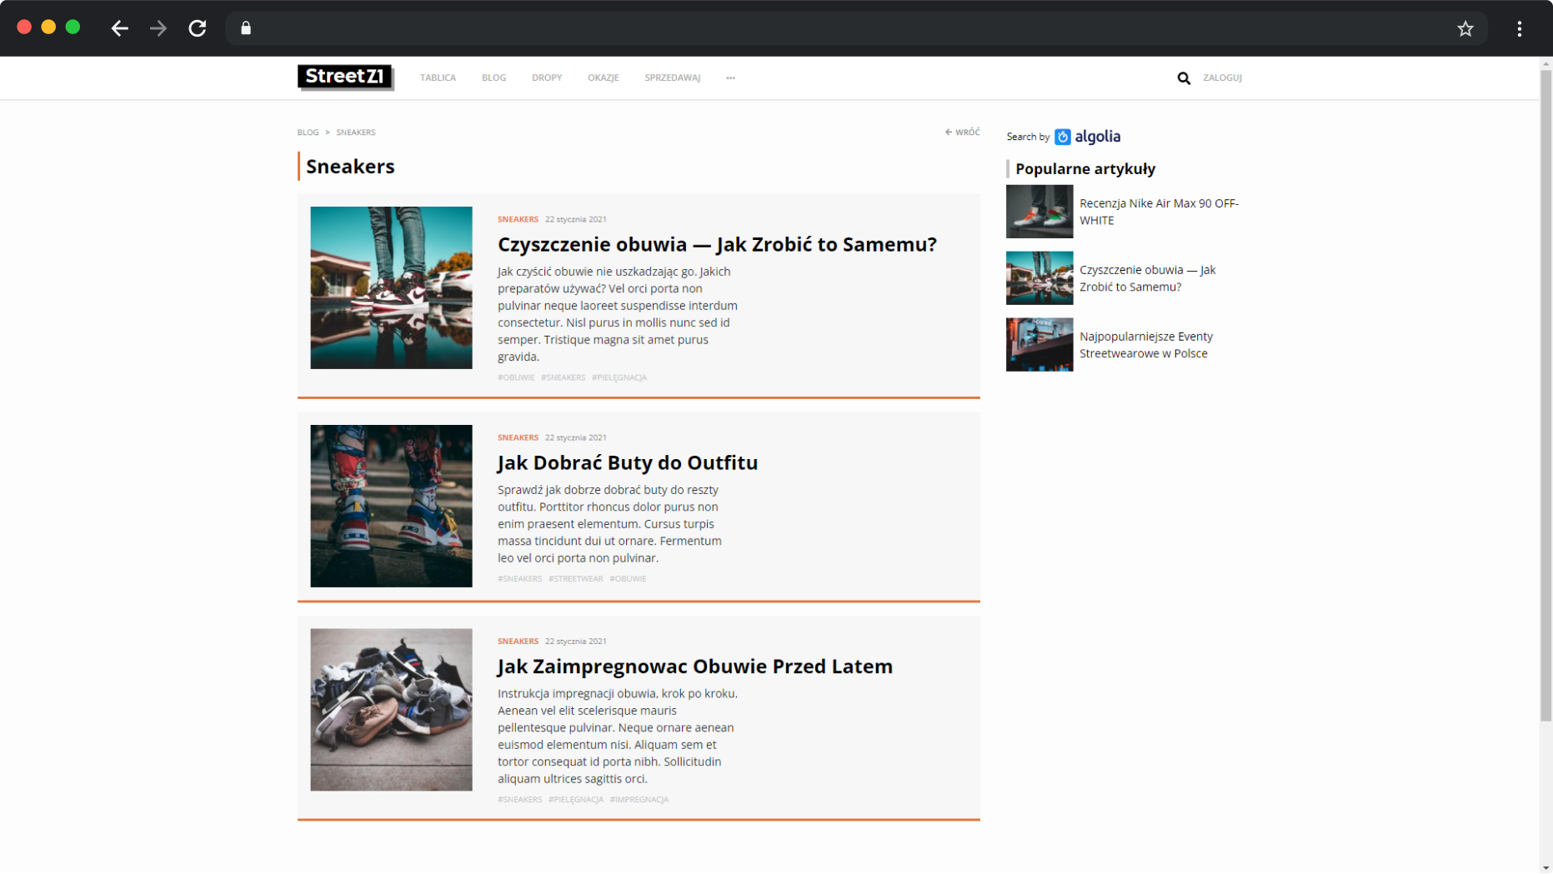
Task: Bookmark page with the star icon
Action: 1465,28
